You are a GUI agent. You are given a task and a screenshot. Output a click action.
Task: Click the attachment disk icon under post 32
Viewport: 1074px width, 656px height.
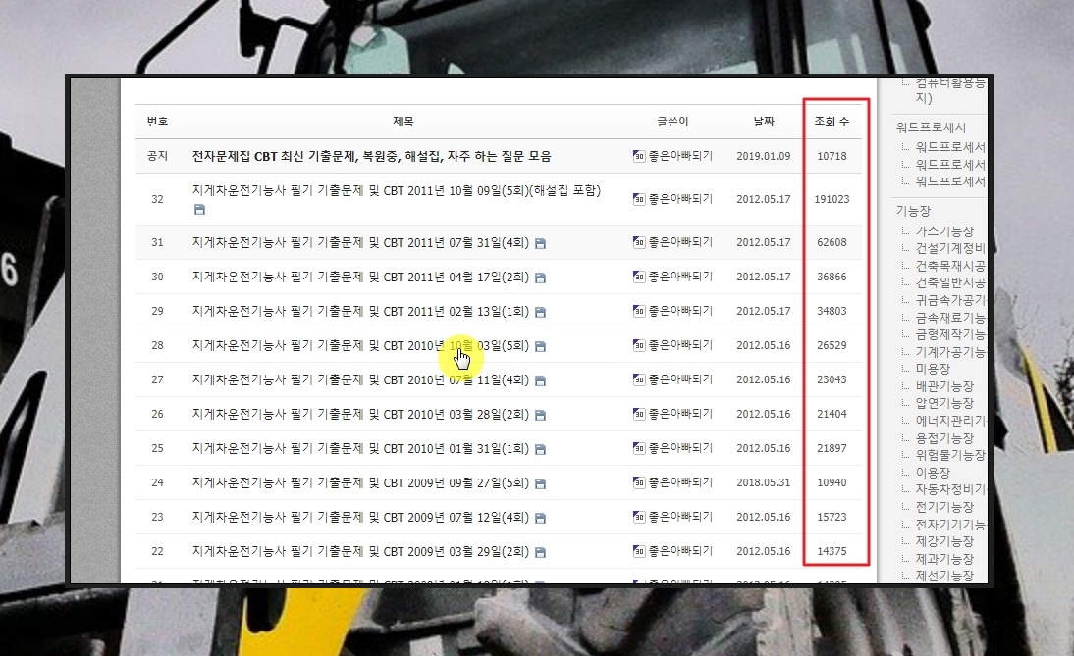[199, 209]
